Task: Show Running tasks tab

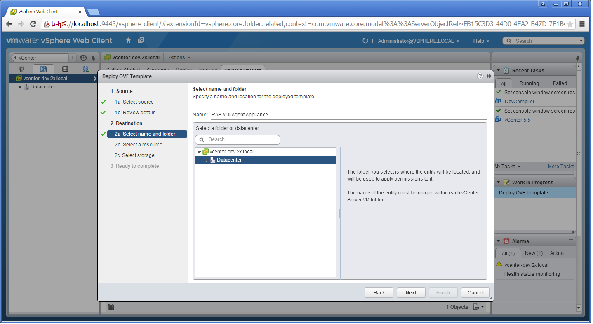Action: 529,83
